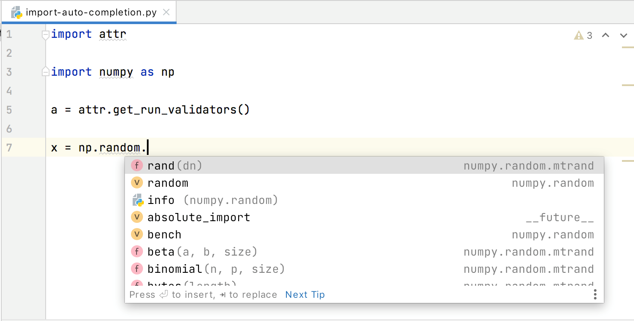Open the Next Tip link
This screenshot has width=634, height=321.
point(305,294)
